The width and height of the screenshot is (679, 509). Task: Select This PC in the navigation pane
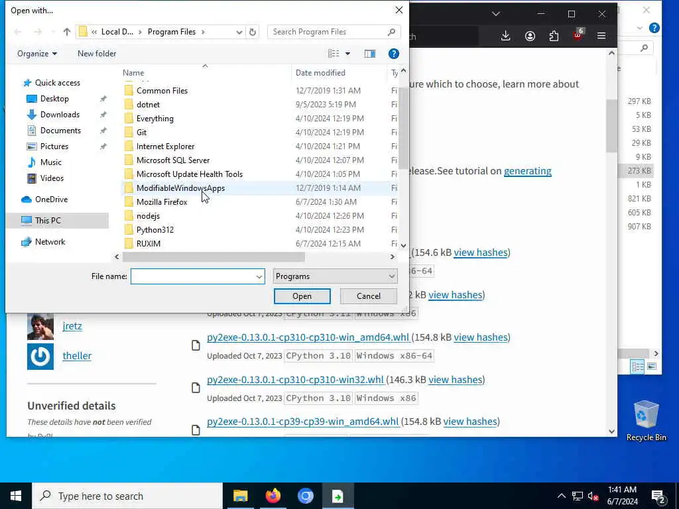tap(48, 221)
